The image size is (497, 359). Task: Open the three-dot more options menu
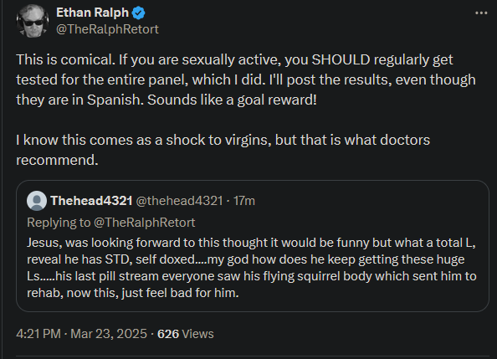coord(481,13)
